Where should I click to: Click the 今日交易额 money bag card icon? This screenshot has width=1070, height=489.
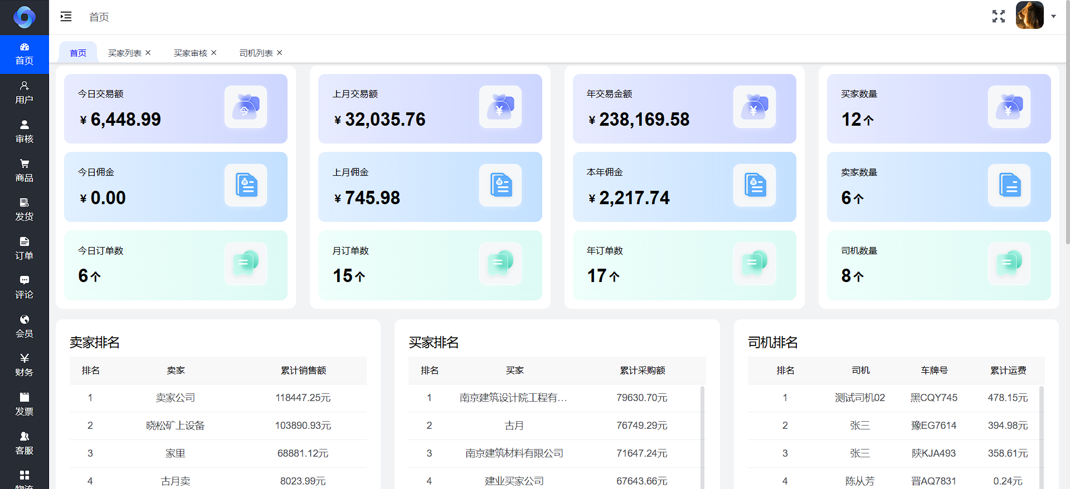pyautogui.click(x=246, y=107)
